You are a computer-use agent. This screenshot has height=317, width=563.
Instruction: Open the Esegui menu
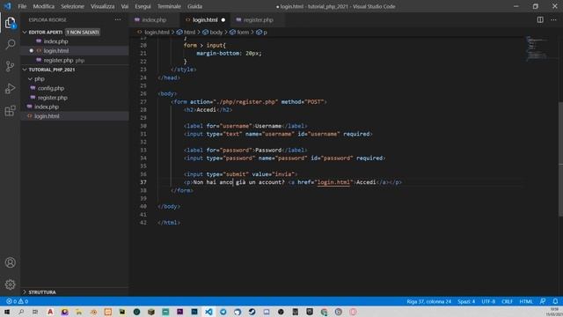pos(143,6)
